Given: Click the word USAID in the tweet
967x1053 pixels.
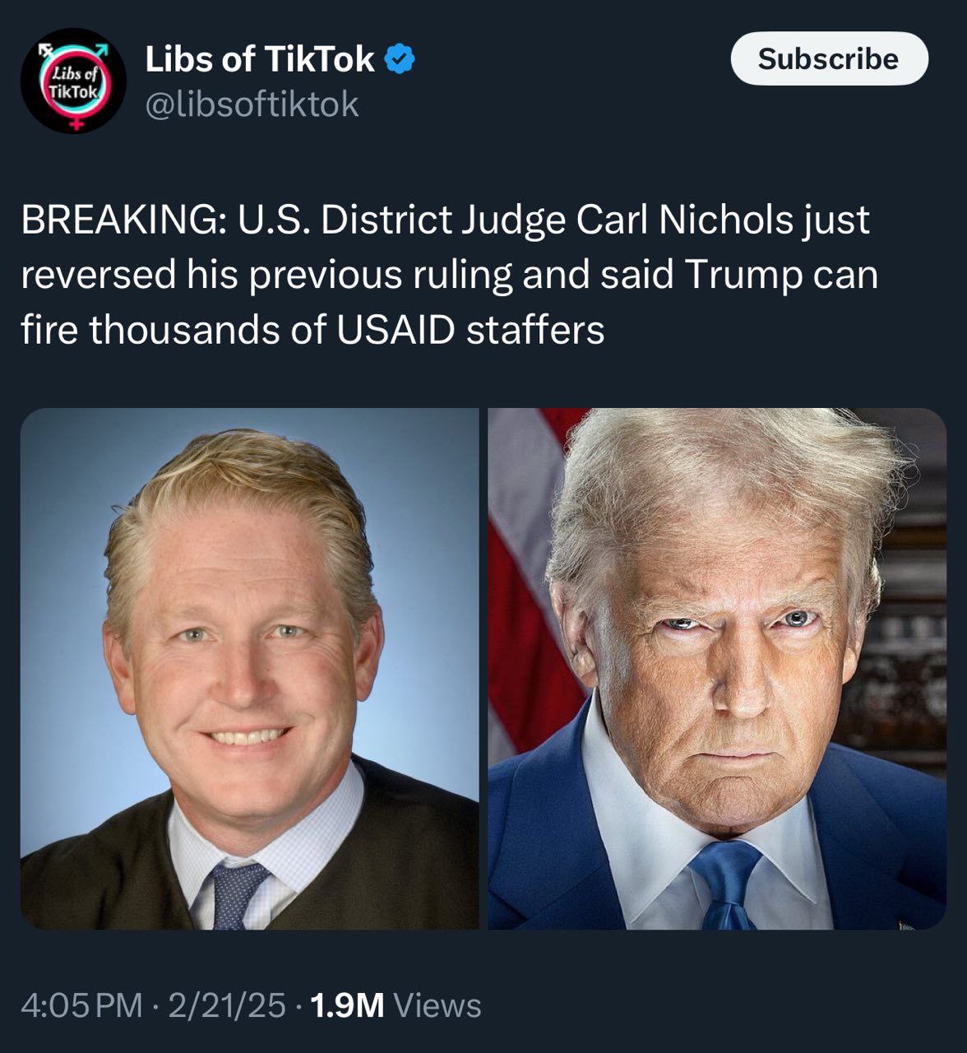Looking at the screenshot, I should point(395,329).
